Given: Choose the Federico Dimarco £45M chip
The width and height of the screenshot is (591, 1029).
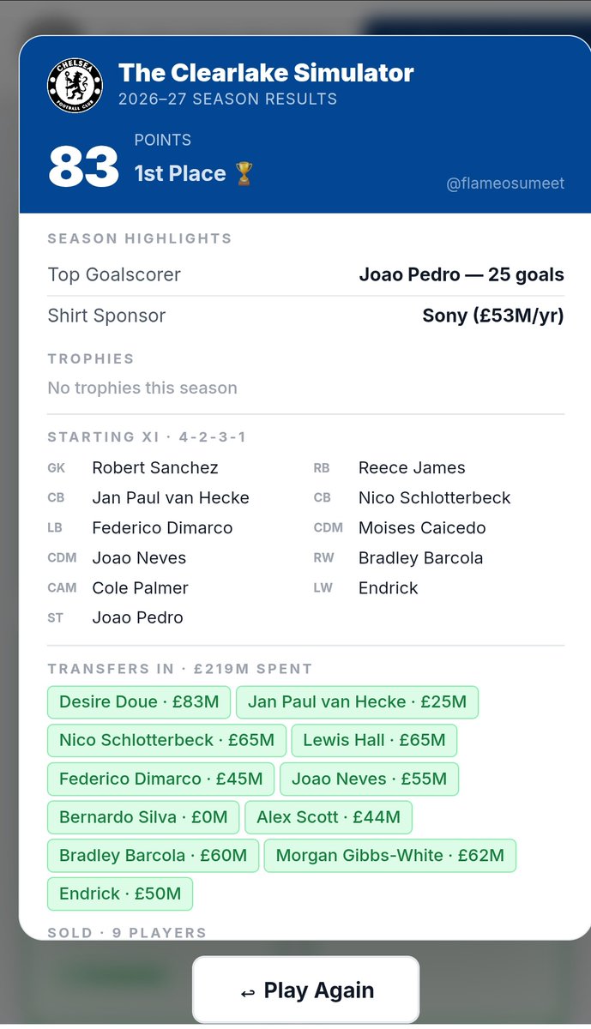Looking at the screenshot, I should tap(160, 779).
